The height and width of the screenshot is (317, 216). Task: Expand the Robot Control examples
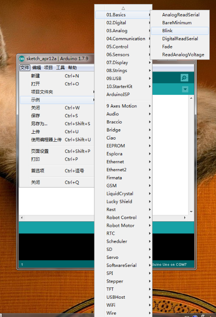(x=123, y=218)
